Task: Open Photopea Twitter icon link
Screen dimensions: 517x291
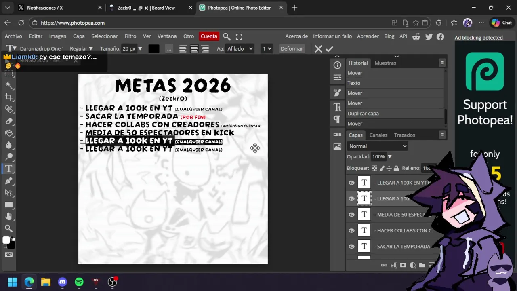Action: [x=429, y=36]
